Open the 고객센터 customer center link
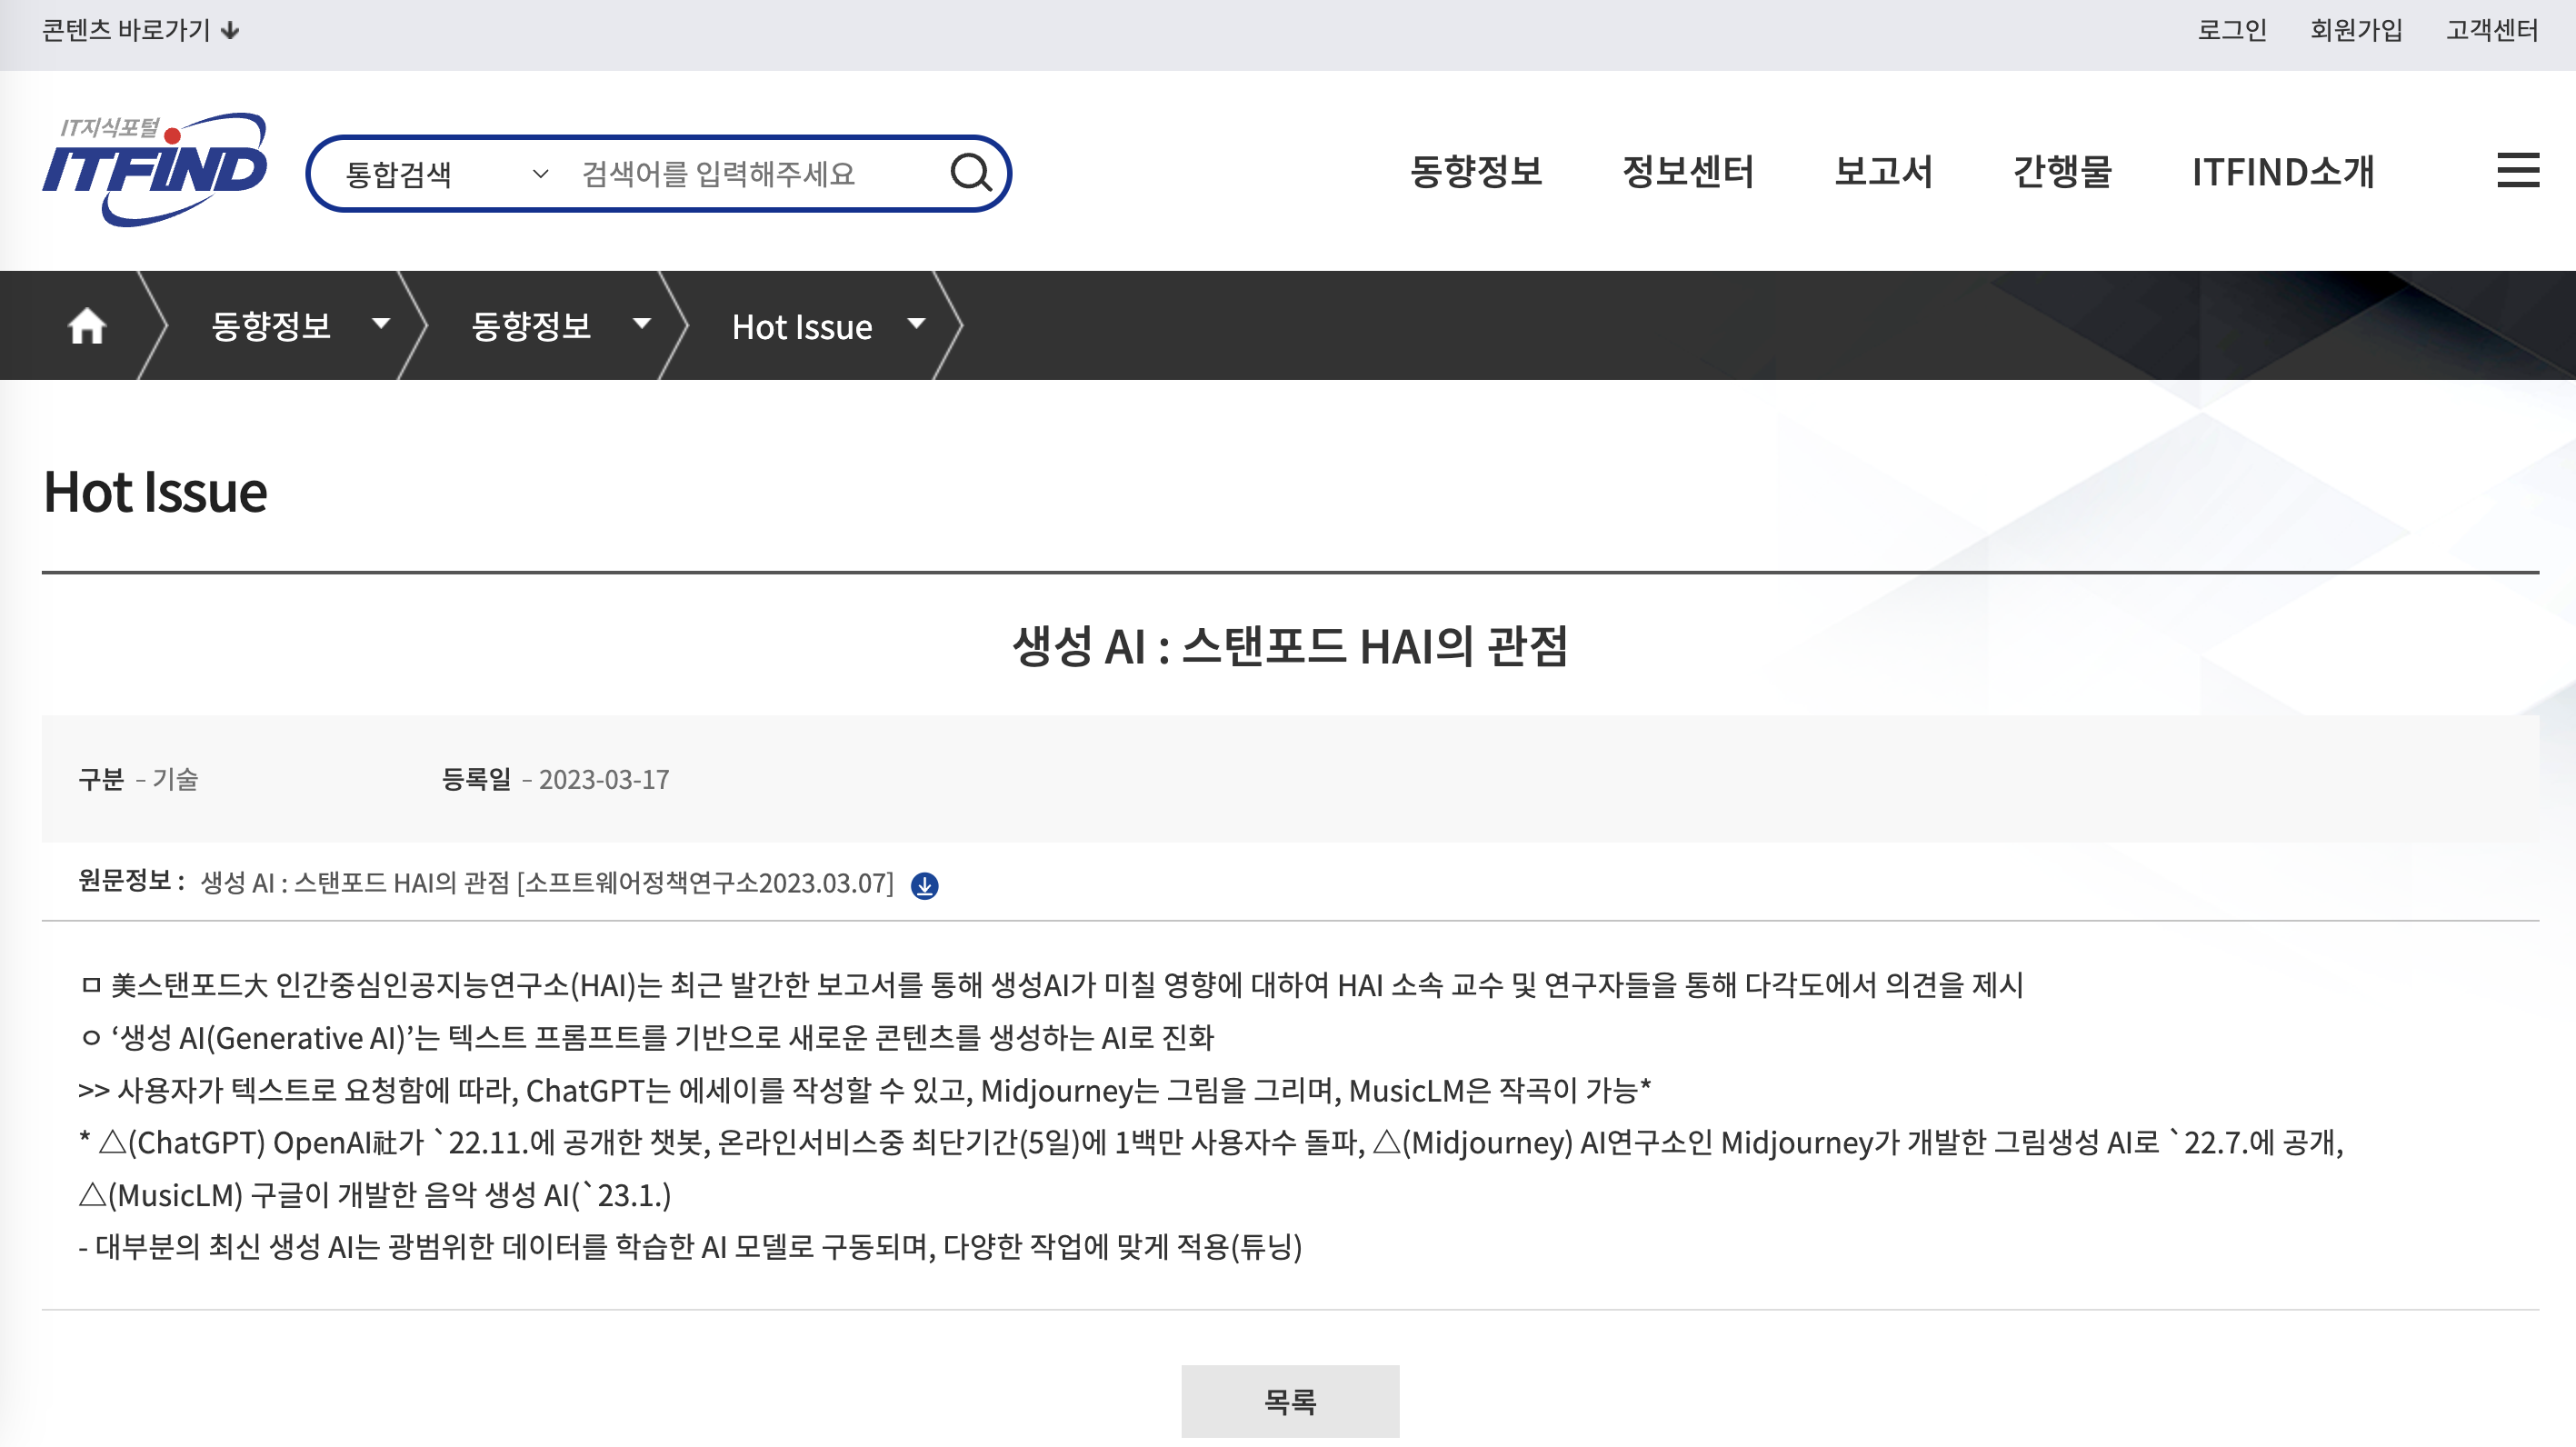The height and width of the screenshot is (1447, 2576). (x=2491, y=30)
